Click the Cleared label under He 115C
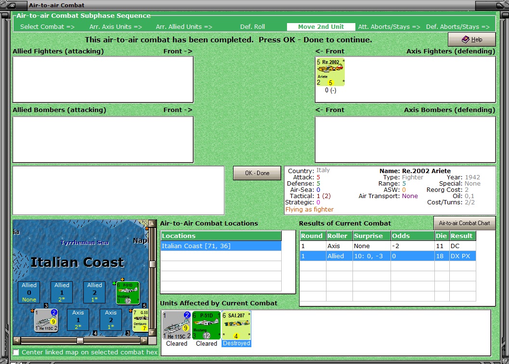This screenshot has width=509, height=364. click(x=177, y=344)
